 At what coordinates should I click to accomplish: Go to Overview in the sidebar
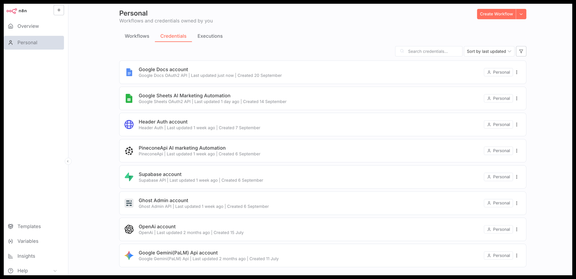tap(28, 26)
